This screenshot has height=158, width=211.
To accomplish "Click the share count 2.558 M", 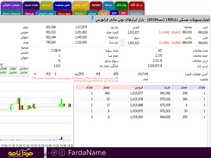I will point(56,51).
